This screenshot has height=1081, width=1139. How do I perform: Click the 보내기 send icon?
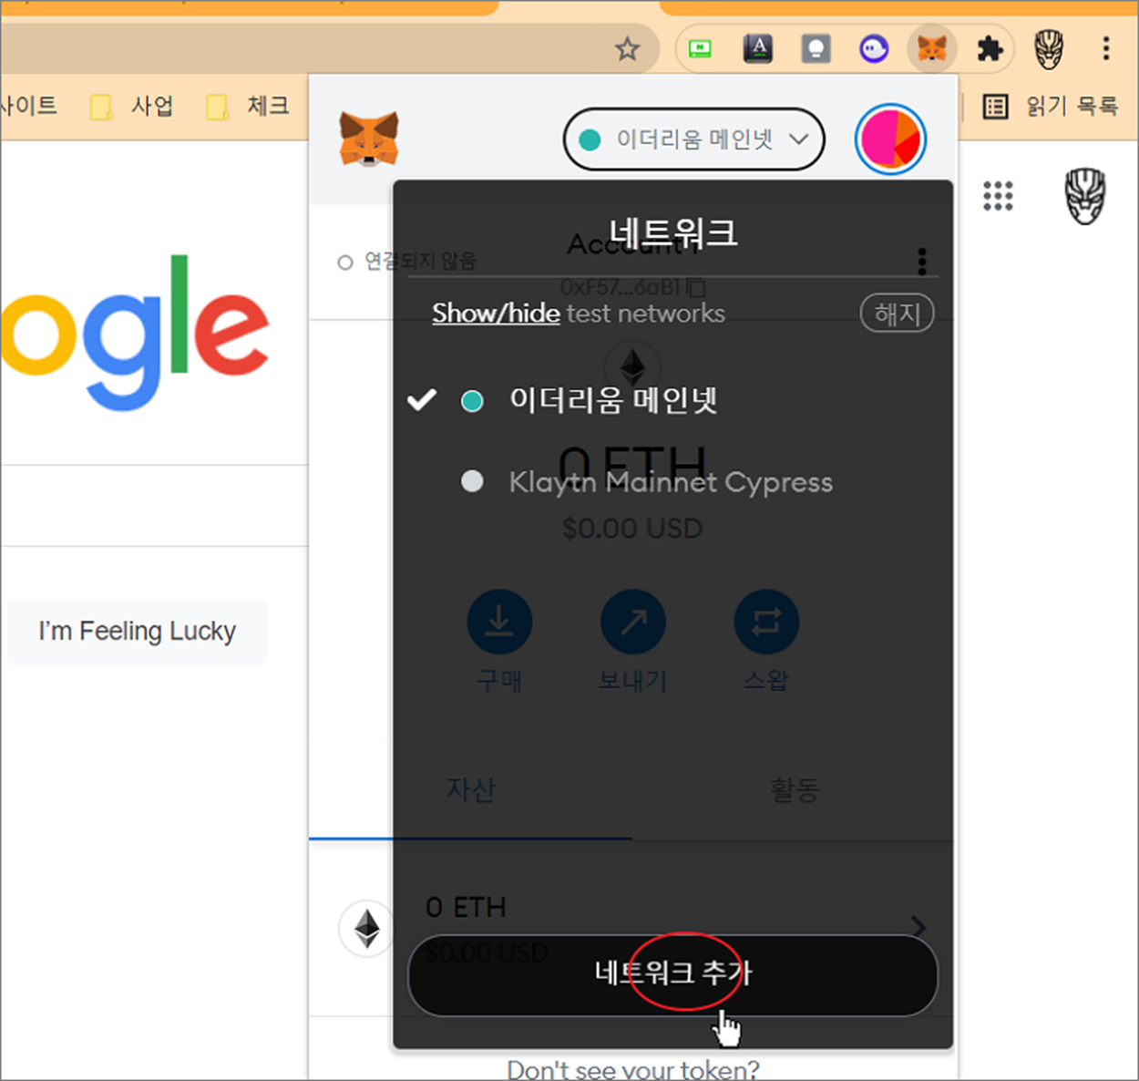pos(633,623)
